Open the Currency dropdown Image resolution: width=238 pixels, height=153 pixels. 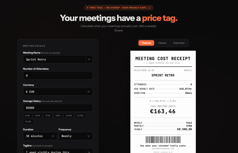point(58,92)
